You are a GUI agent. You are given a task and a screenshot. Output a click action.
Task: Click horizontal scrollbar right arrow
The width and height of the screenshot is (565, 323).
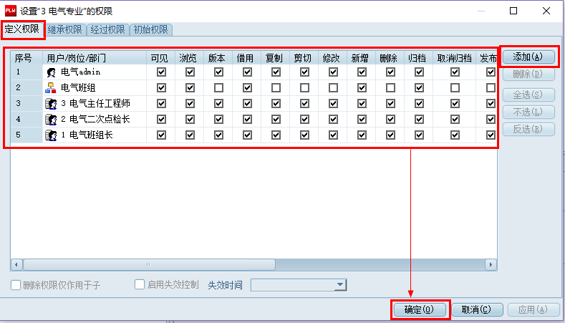[x=492, y=264]
